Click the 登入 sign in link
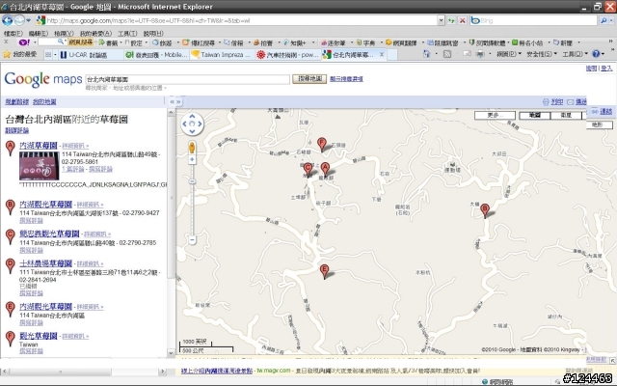Screen dimensions: 617x386 tap(606, 69)
